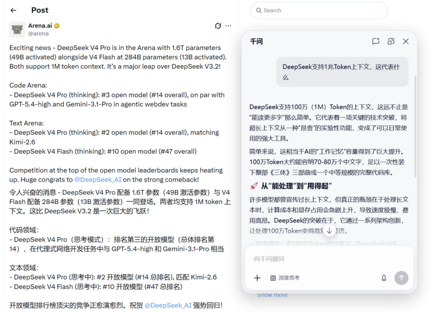Image resolution: width=437 pixels, height=314 pixels.
Task: Pop out the 千问 panel window
Action: click(x=391, y=42)
